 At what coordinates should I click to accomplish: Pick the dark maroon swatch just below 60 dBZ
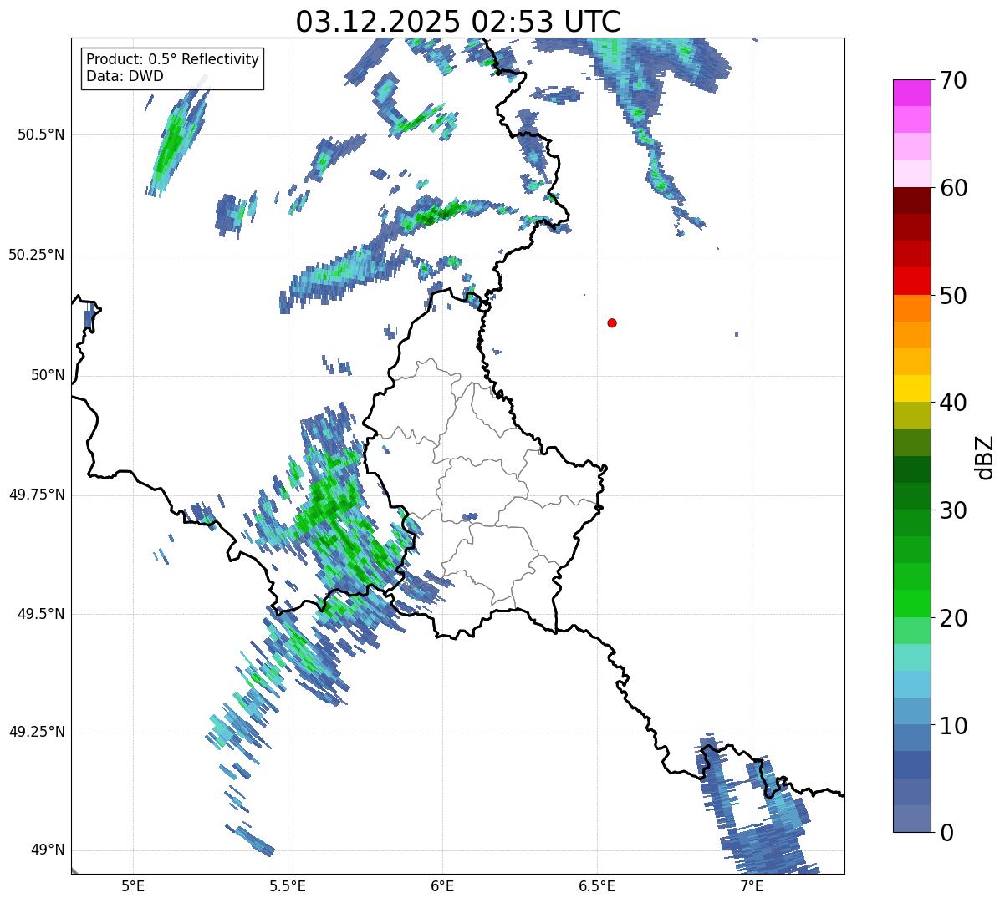coord(912,200)
